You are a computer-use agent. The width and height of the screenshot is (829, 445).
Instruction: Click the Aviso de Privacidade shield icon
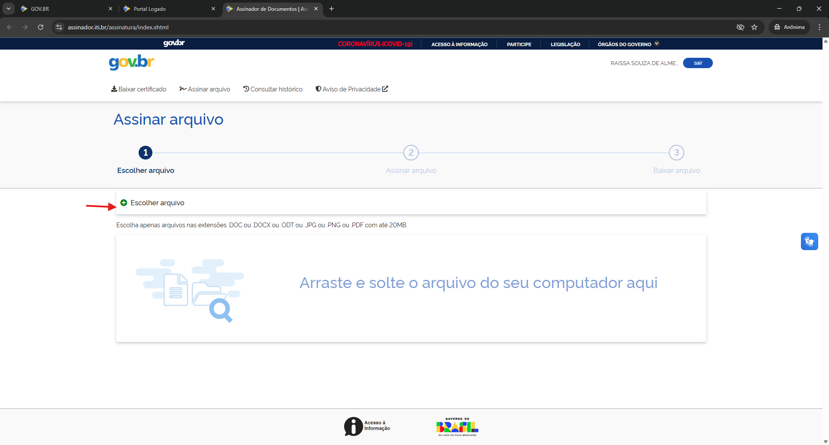click(319, 89)
